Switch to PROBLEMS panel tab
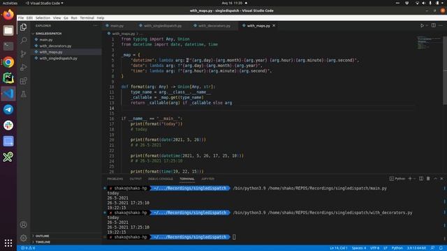The image size is (447, 251). [115, 178]
